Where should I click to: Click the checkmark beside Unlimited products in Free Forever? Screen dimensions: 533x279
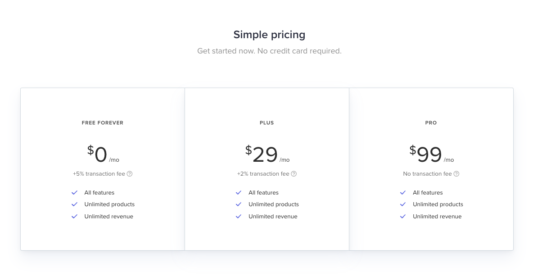click(x=74, y=204)
